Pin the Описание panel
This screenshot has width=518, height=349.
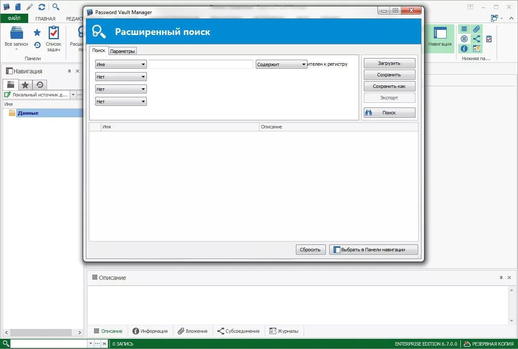[501, 278]
